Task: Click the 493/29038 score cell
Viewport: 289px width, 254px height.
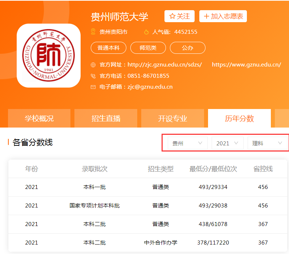Action: pyautogui.click(x=213, y=205)
